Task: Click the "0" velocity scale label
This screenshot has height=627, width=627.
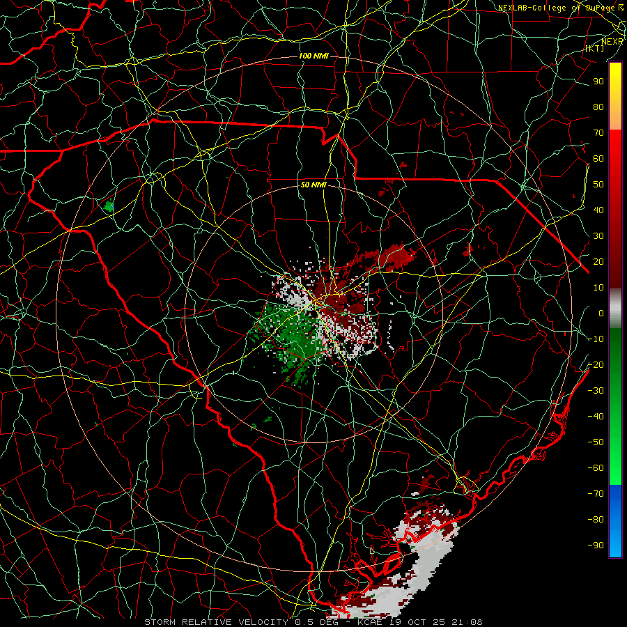Action: [601, 313]
